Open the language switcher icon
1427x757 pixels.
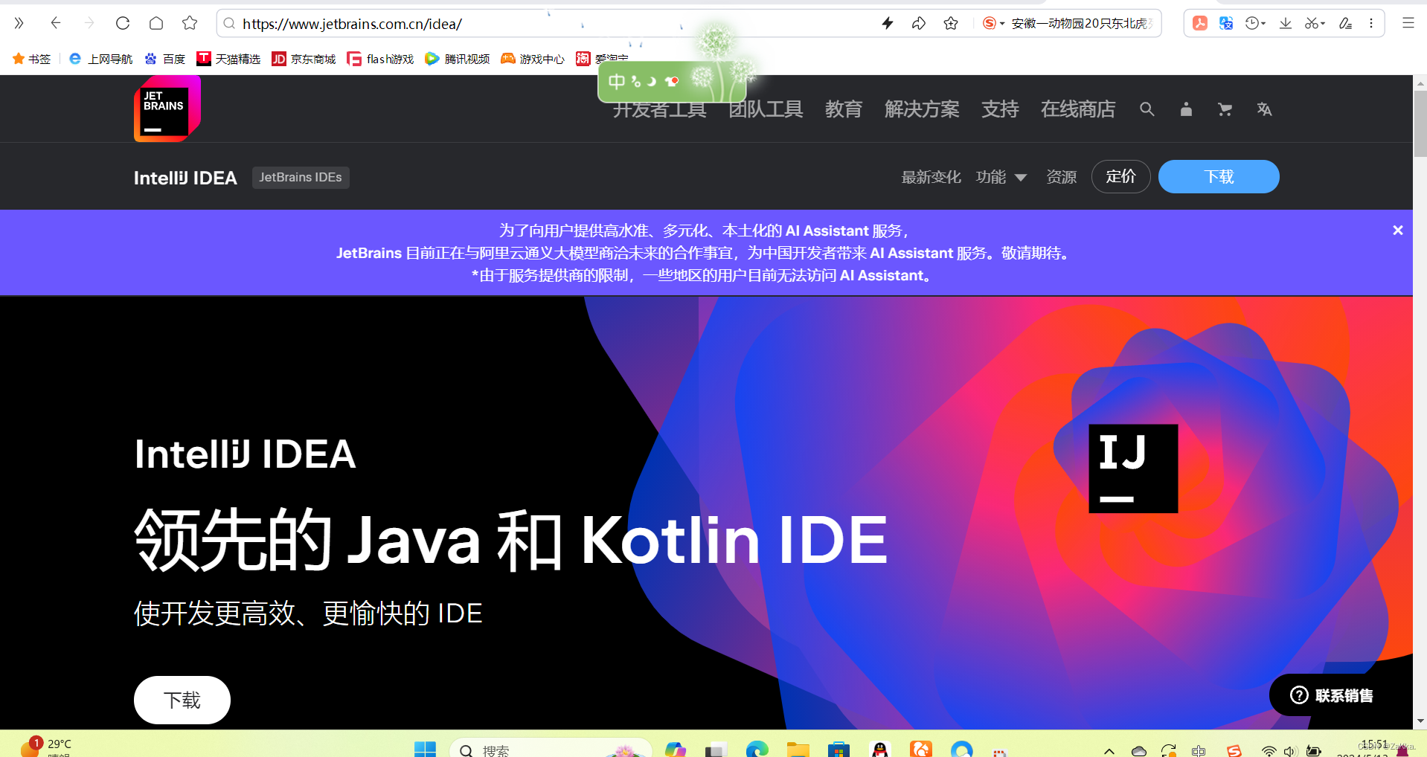pyautogui.click(x=1264, y=109)
